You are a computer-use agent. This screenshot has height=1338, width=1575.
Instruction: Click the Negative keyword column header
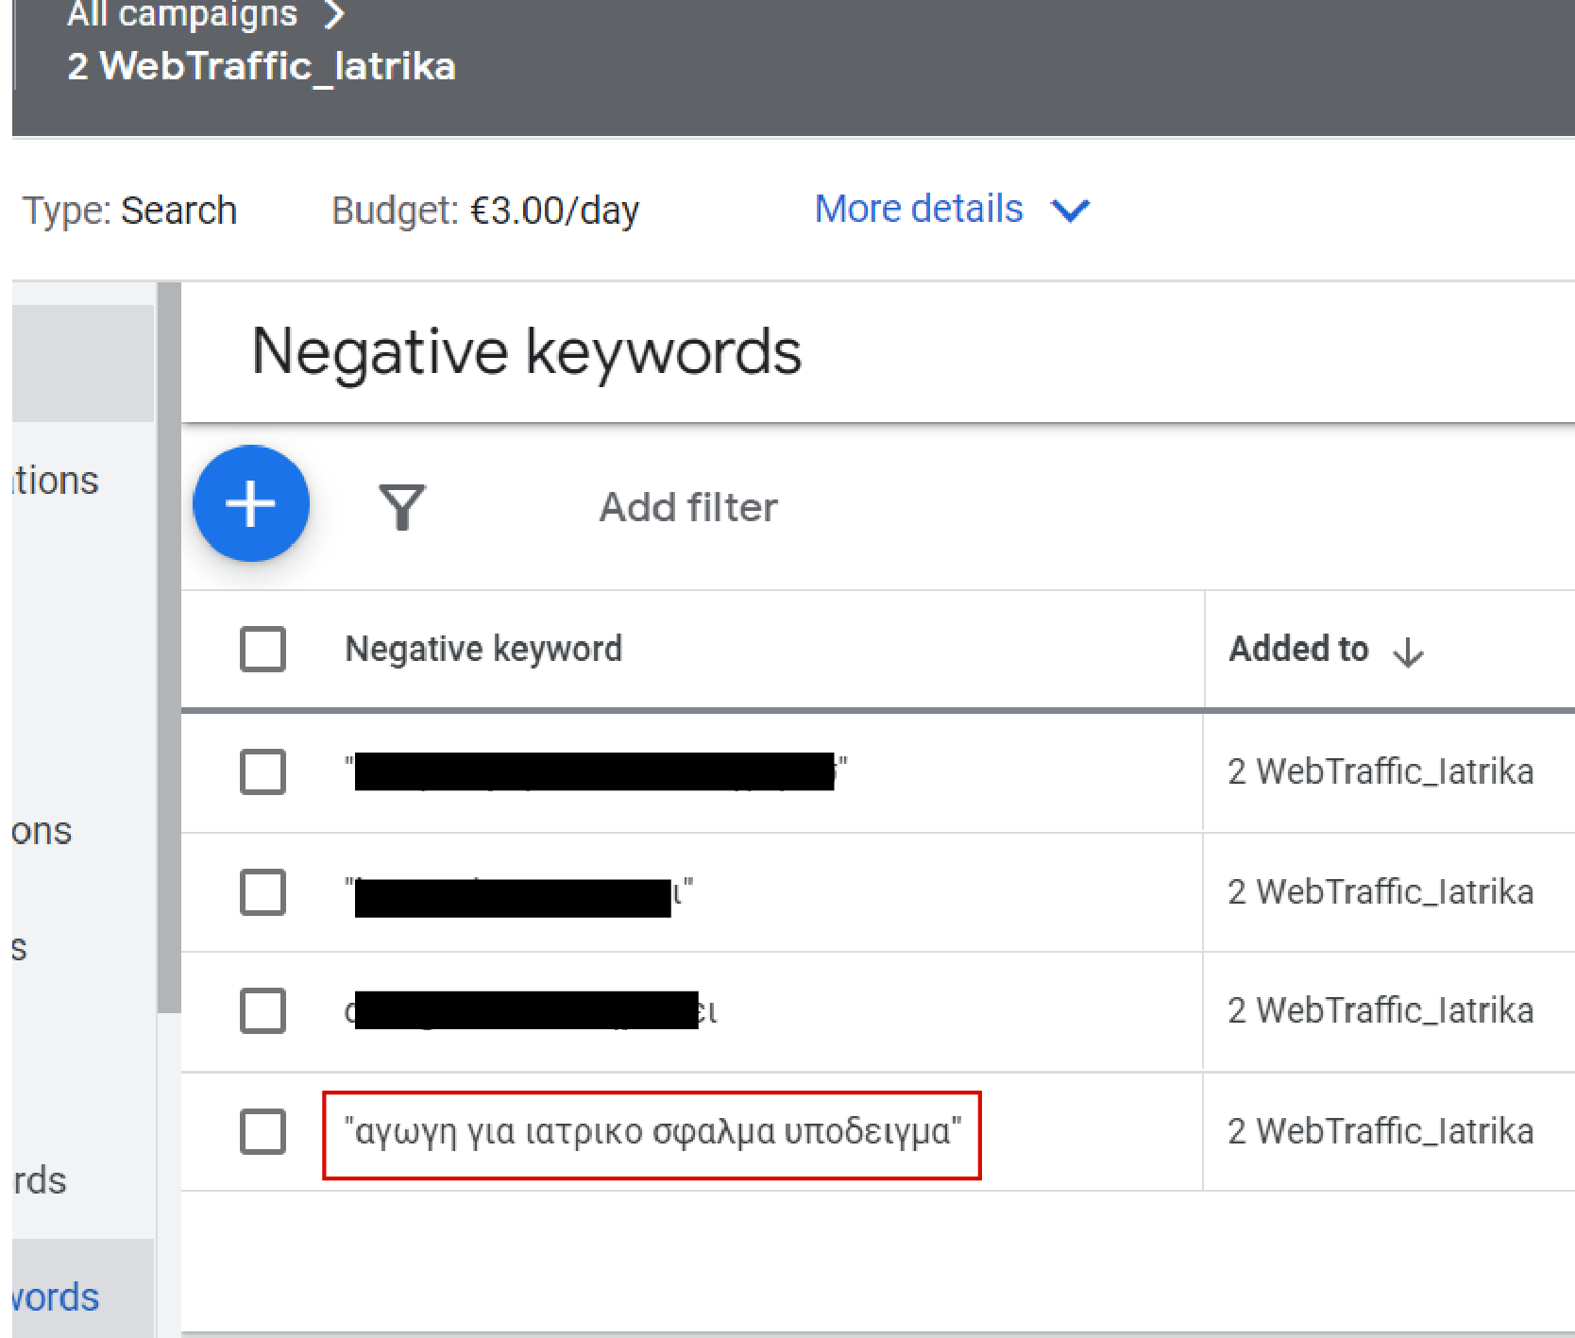click(483, 649)
